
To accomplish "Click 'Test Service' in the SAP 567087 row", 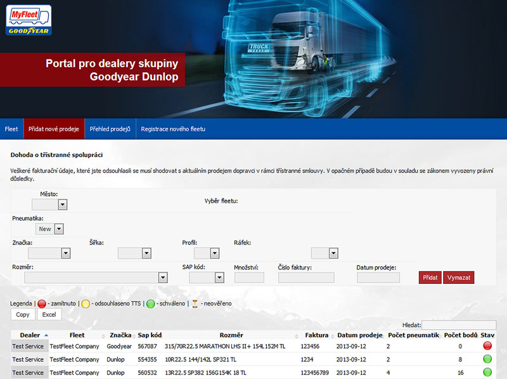I will tap(28, 346).
